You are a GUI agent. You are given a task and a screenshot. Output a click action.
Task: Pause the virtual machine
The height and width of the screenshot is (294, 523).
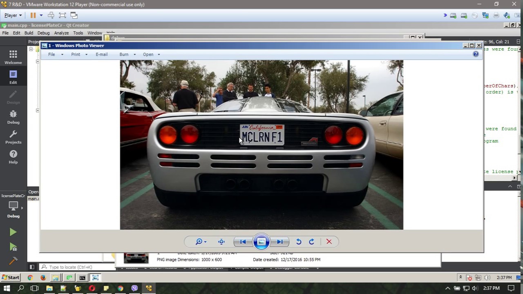33,15
